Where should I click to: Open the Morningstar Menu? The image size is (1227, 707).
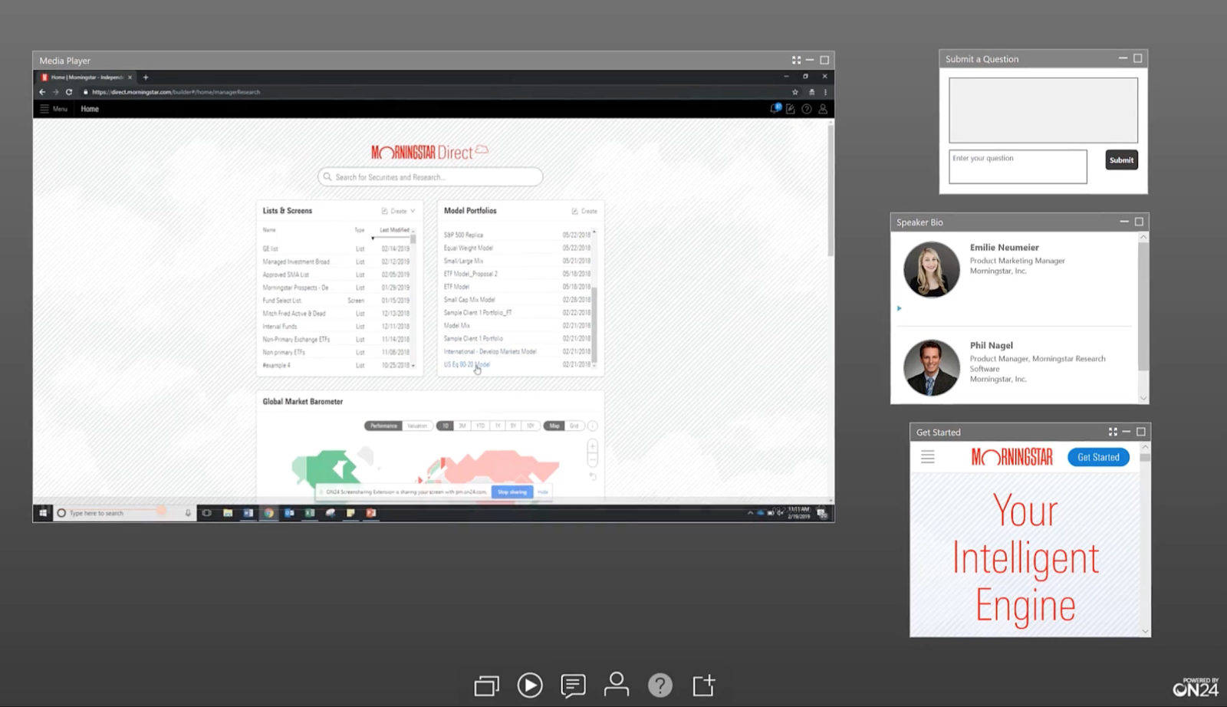click(x=54, y=109)
